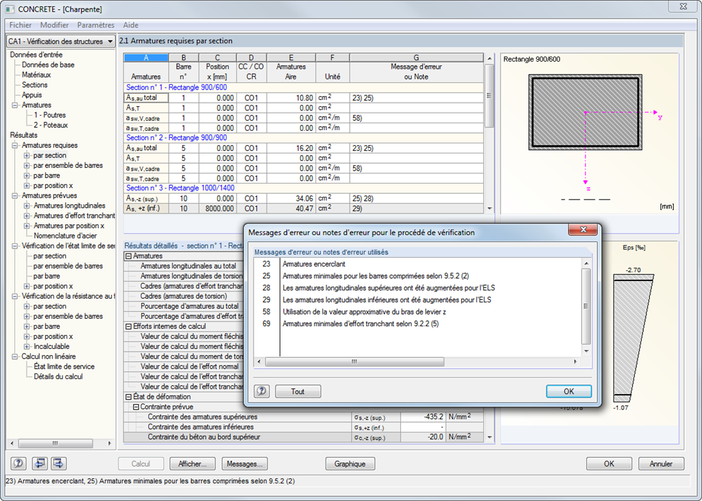702x501 pixels.
Task: Select Nomenclature d'acier tree item
Action: (65, 236)
